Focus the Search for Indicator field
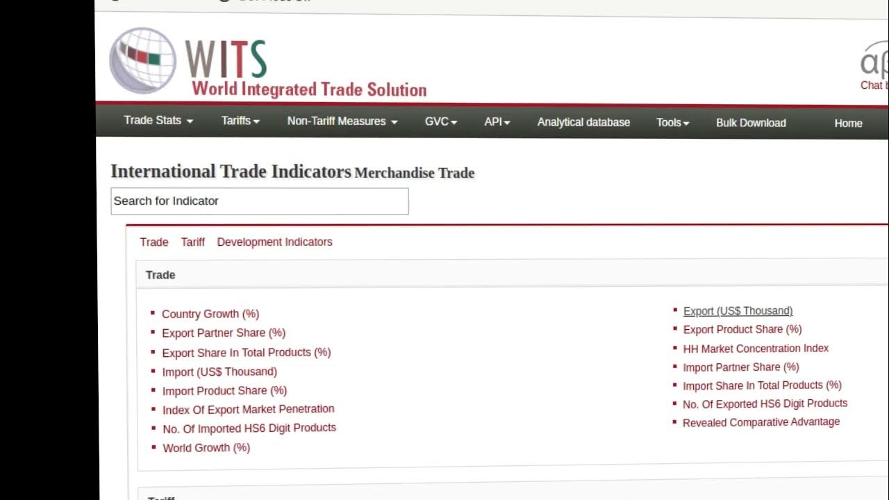Screen dimensions: 889x500 pyautogui.click(x=260, y=201)
